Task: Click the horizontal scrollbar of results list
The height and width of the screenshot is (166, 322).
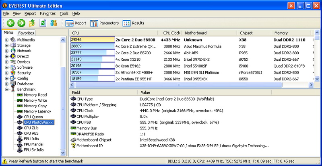Action: point(179,84)
